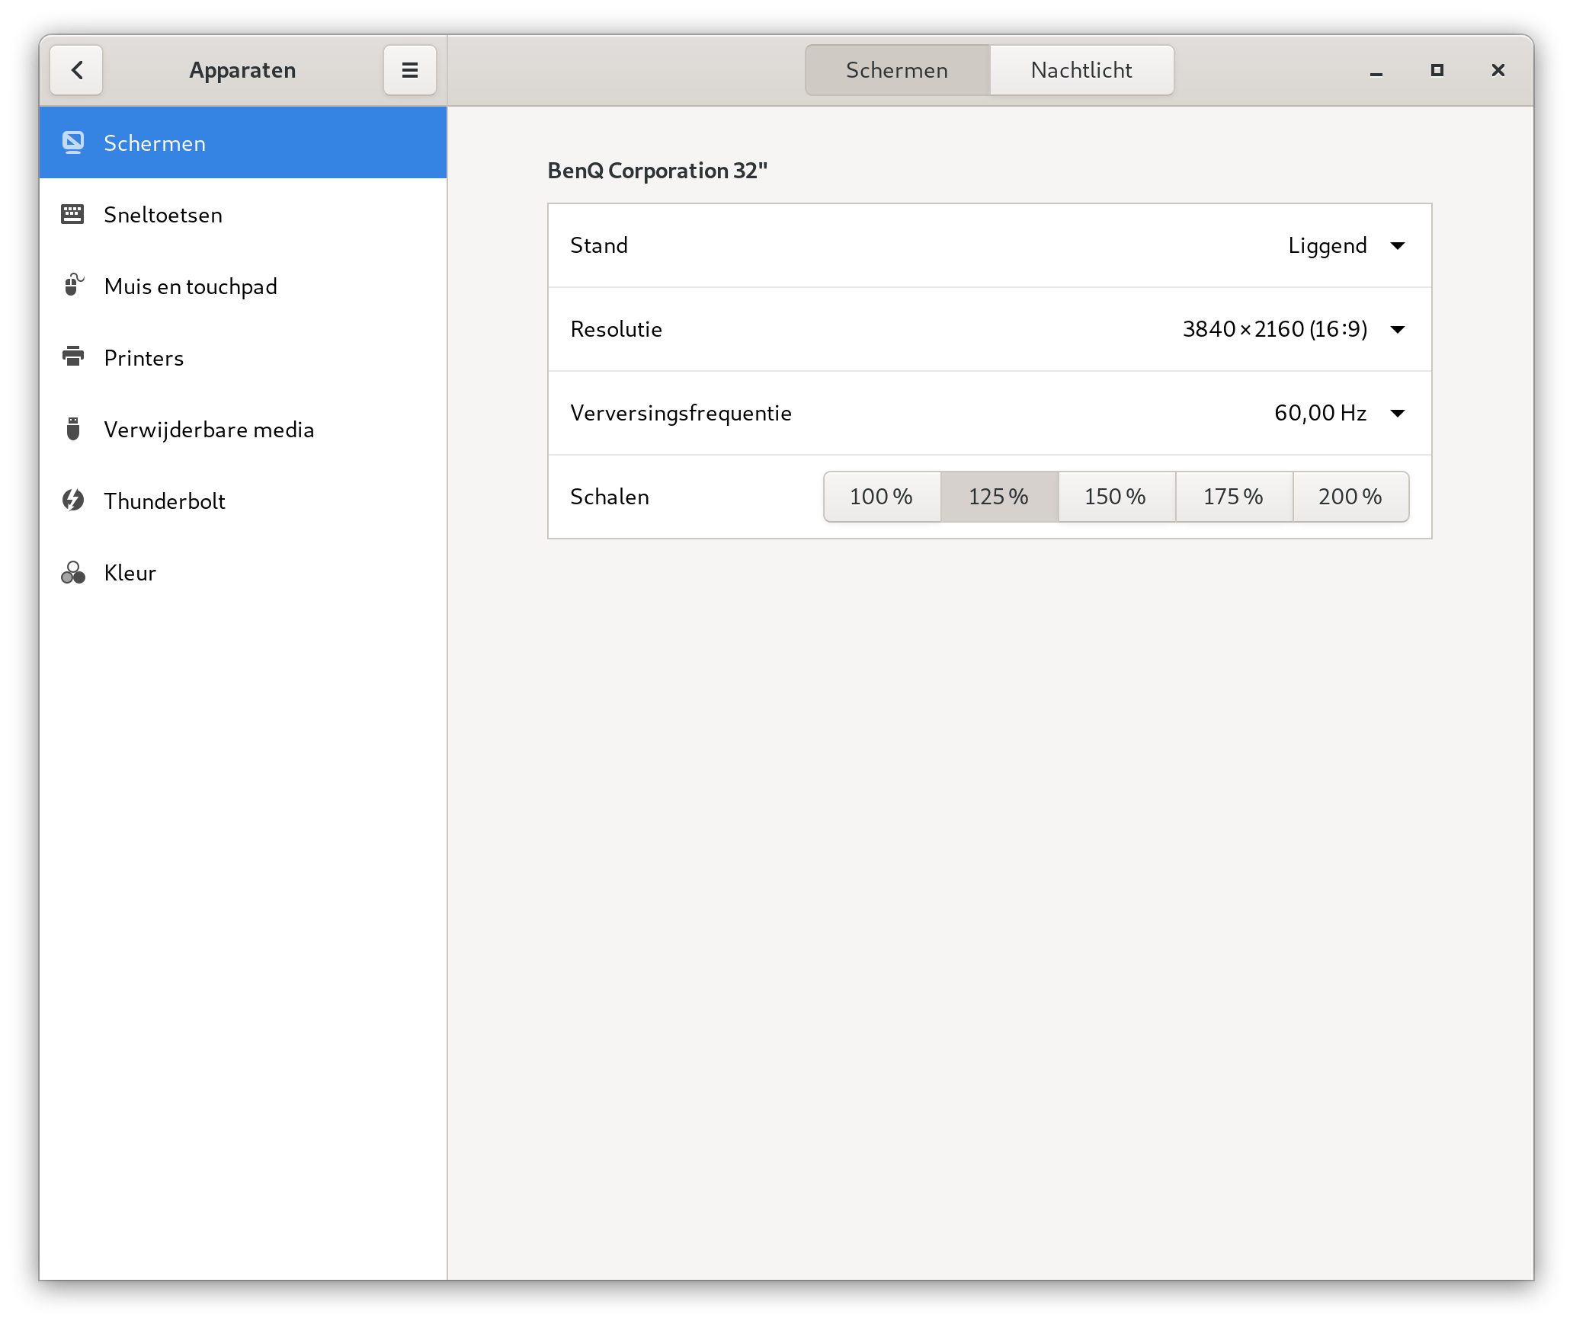1573x1324 pixels.
Task: Open Verwijderbare media settings
Action: coord(243,430)
